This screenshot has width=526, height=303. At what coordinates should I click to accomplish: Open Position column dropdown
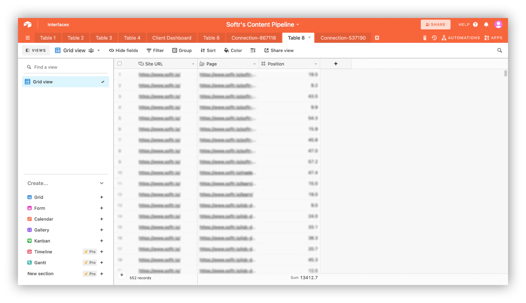(x=316, y=64)
